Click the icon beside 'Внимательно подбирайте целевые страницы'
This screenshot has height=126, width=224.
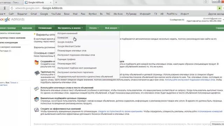click(36, 99)
